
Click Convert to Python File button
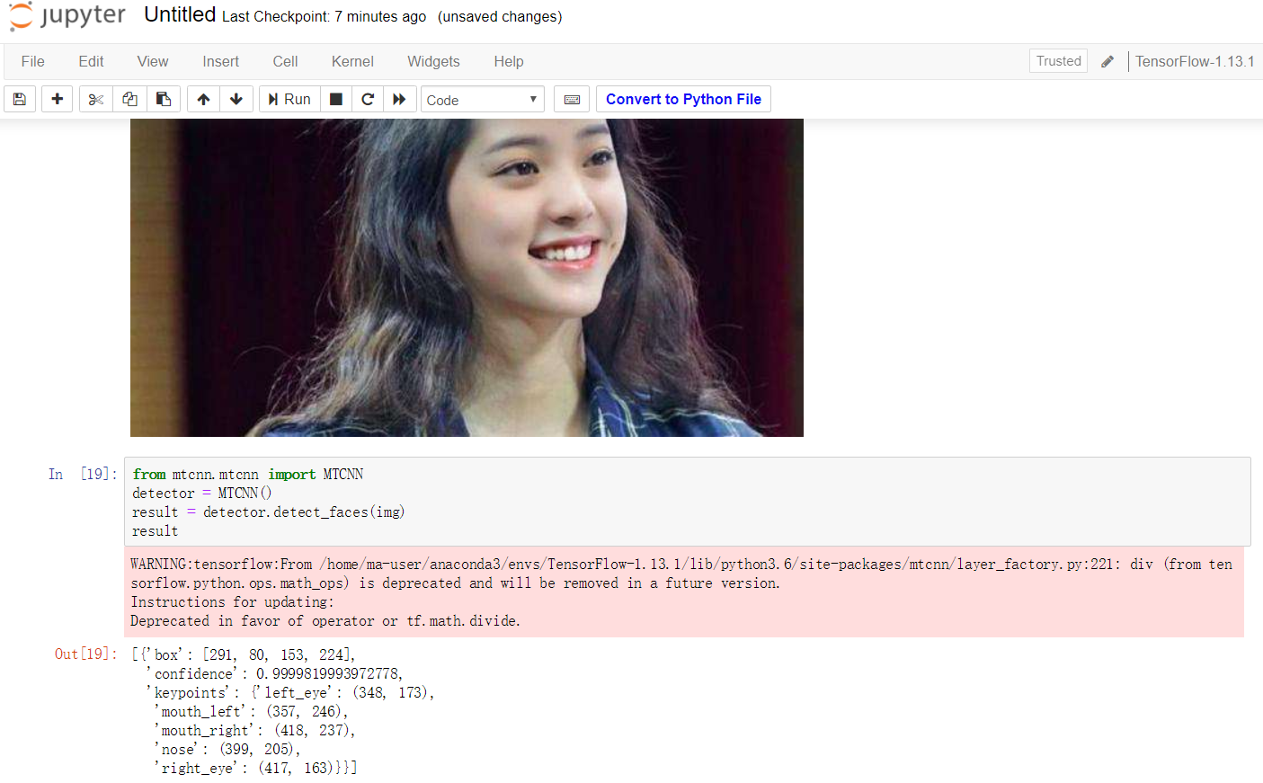(683, 99)
